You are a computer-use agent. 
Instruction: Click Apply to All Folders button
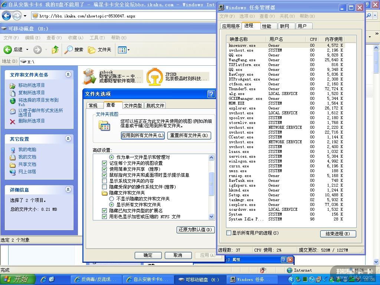click(x=143, y=135)
